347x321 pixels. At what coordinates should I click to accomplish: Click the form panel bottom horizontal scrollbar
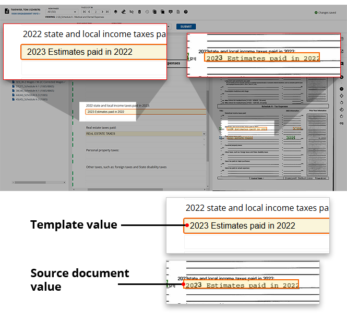click(125, 189)
